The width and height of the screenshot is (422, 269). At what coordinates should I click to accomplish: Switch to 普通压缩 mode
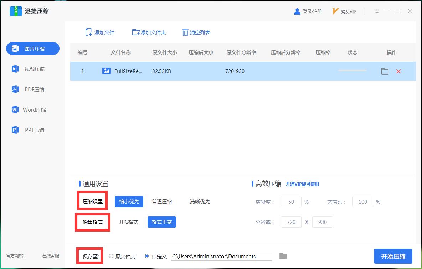coord(161,201)
